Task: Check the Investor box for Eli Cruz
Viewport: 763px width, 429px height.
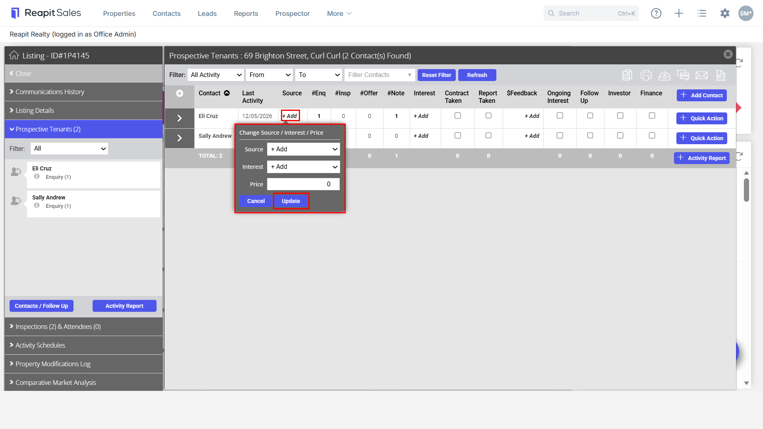Action: pos(620,116)
